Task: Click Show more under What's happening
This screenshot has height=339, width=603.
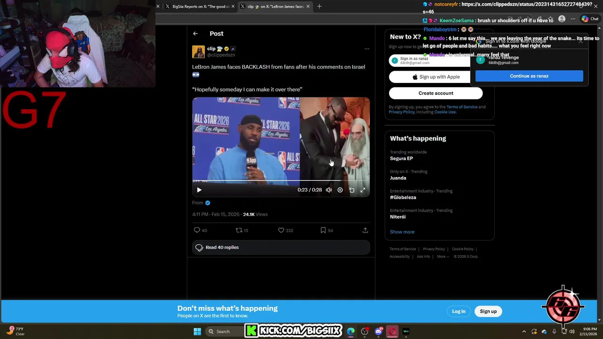Action: [x=402, y=232]
